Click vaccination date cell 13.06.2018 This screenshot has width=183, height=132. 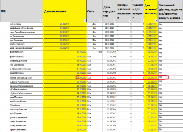coord(151,24)
